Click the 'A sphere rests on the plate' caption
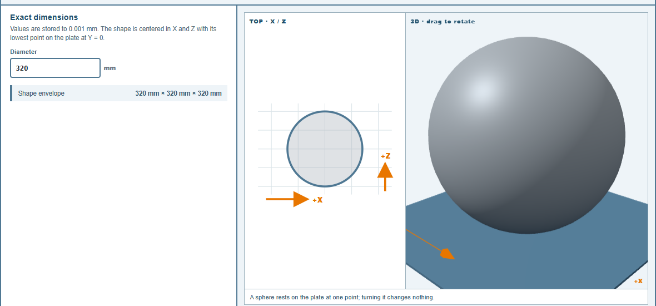 coord(342,297)
